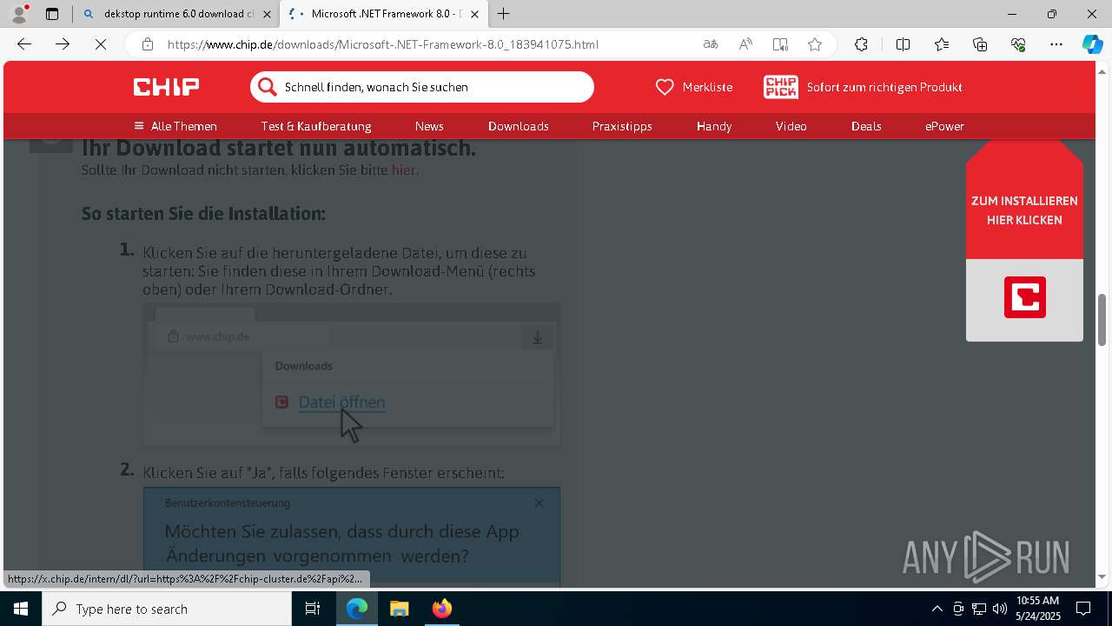1112x626 pixels.
Task: Expand the 'Alle Themen' hamburger menu
Action: (x=175, y=126)
